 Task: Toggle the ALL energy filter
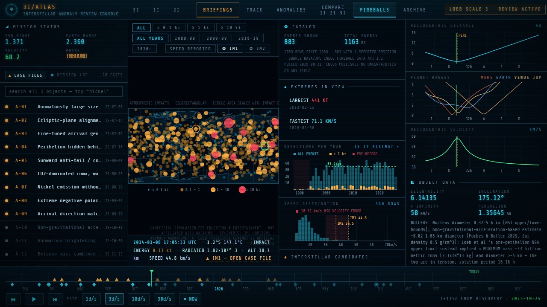tap(141, 28)
